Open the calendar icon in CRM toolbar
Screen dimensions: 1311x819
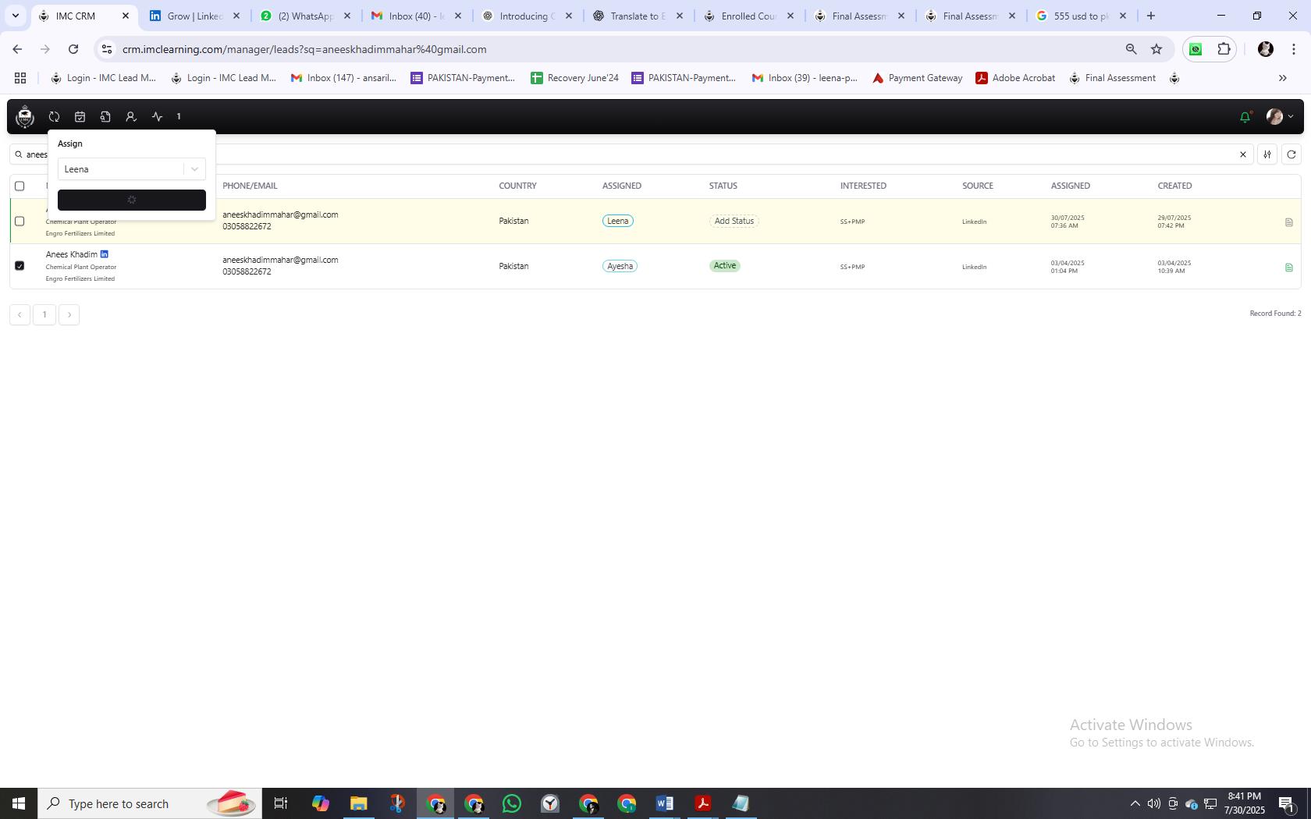80,117
